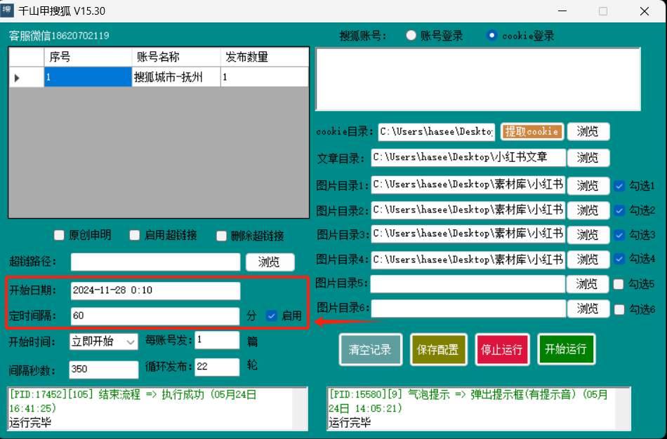
Task: Check 勾选6 checkbox
Action: 619,309
